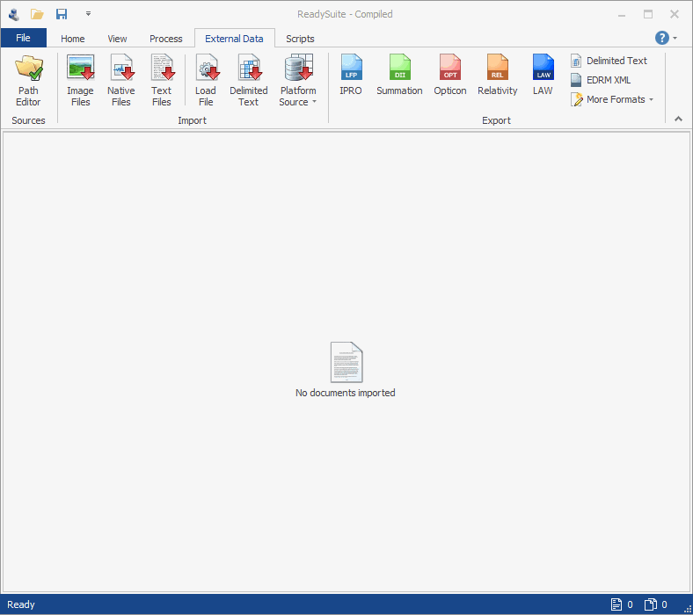The width and height of the screenshot is (693, 615).
Task: Open the Scripts tab
Action: (x=300, y=39)
